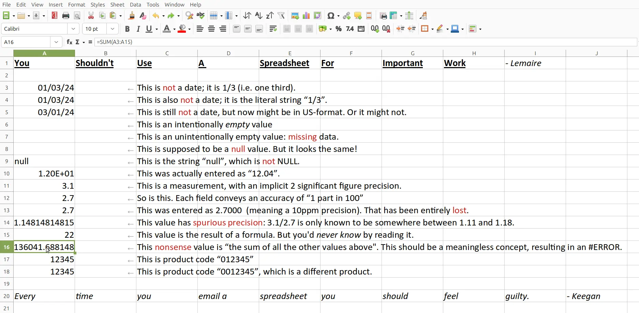This screenshot has width=639, height=313.
Task: Apply the font color swatch
Action: click(166, 29)
